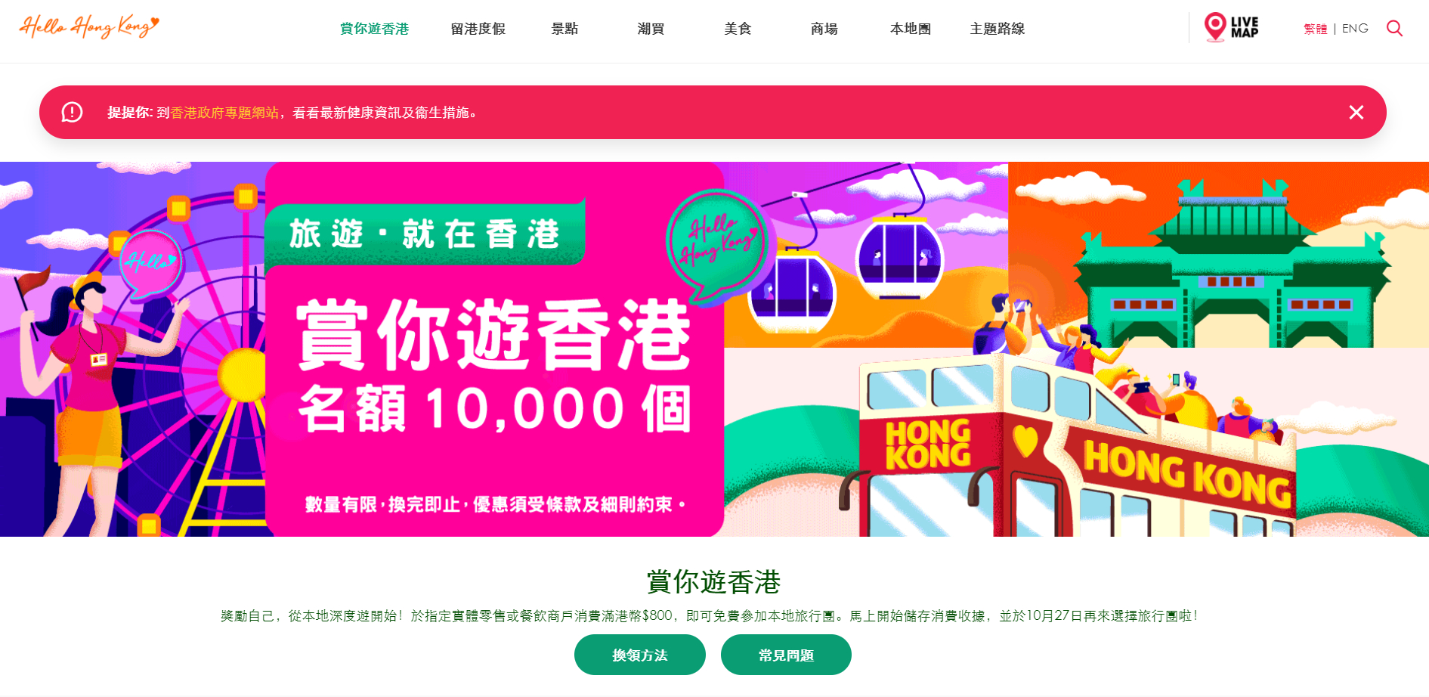Open 本地團 navigation item
The image size is (1429, 697).
(x=911, y=29)
